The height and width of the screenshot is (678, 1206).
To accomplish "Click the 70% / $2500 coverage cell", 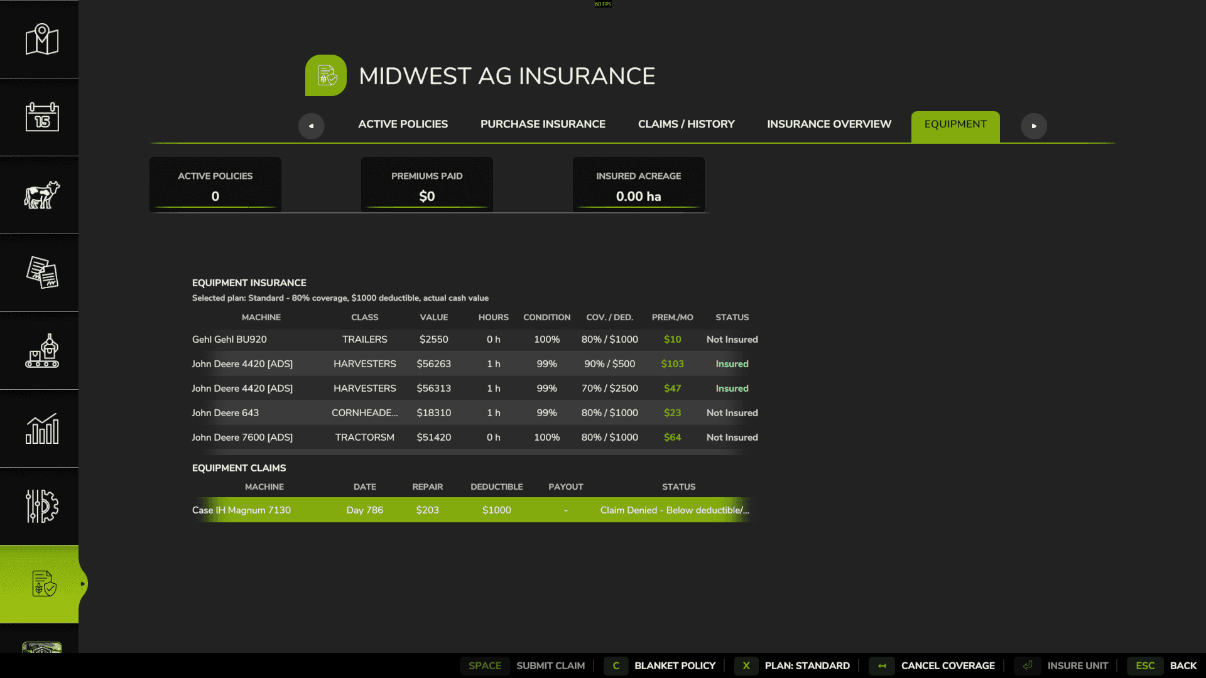I will pos(609,388).
